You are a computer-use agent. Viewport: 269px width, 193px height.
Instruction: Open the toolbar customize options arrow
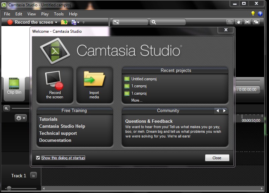(83, 22)
